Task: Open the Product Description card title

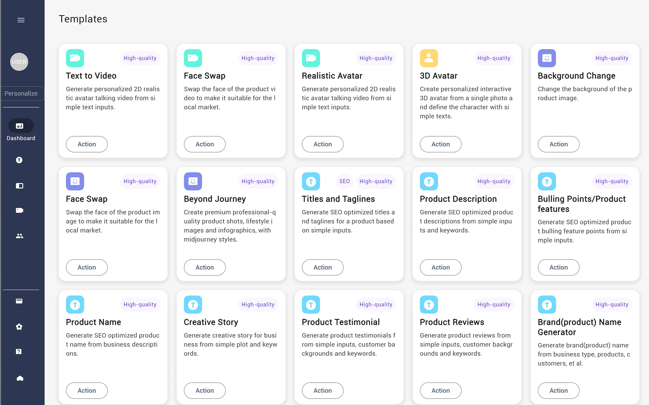Action: point(458,199)
